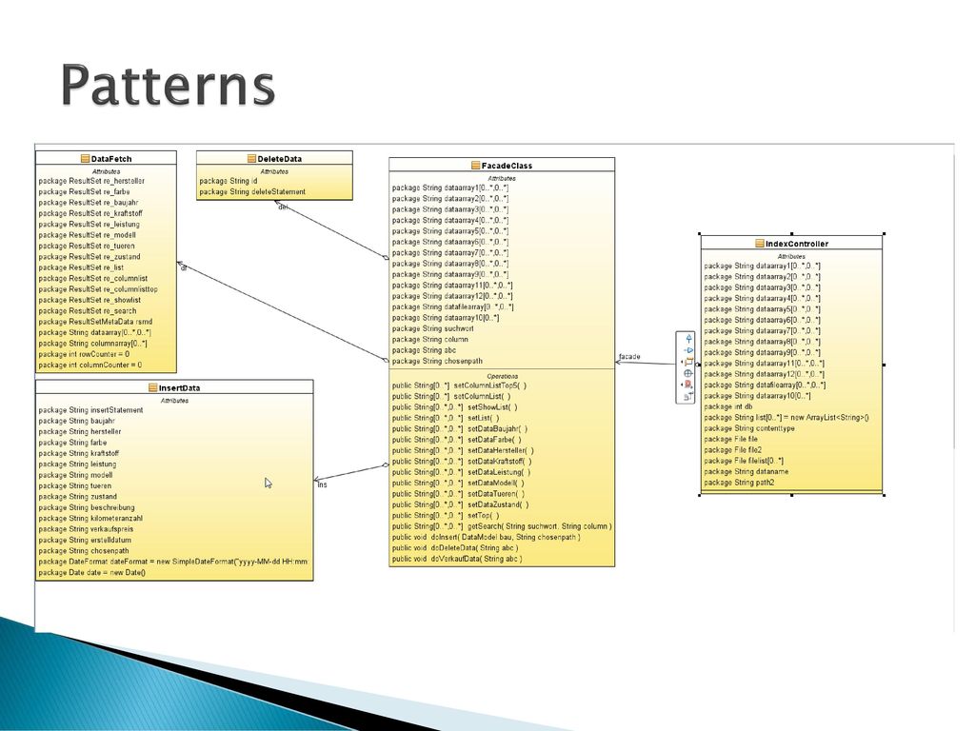Click 'package File file2' in IndexController

[733, 450]
